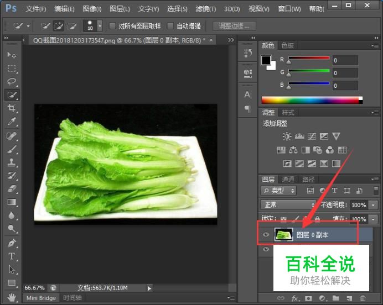
Task: Filter layers by pixel type
Action: click(x=310, y=191)
